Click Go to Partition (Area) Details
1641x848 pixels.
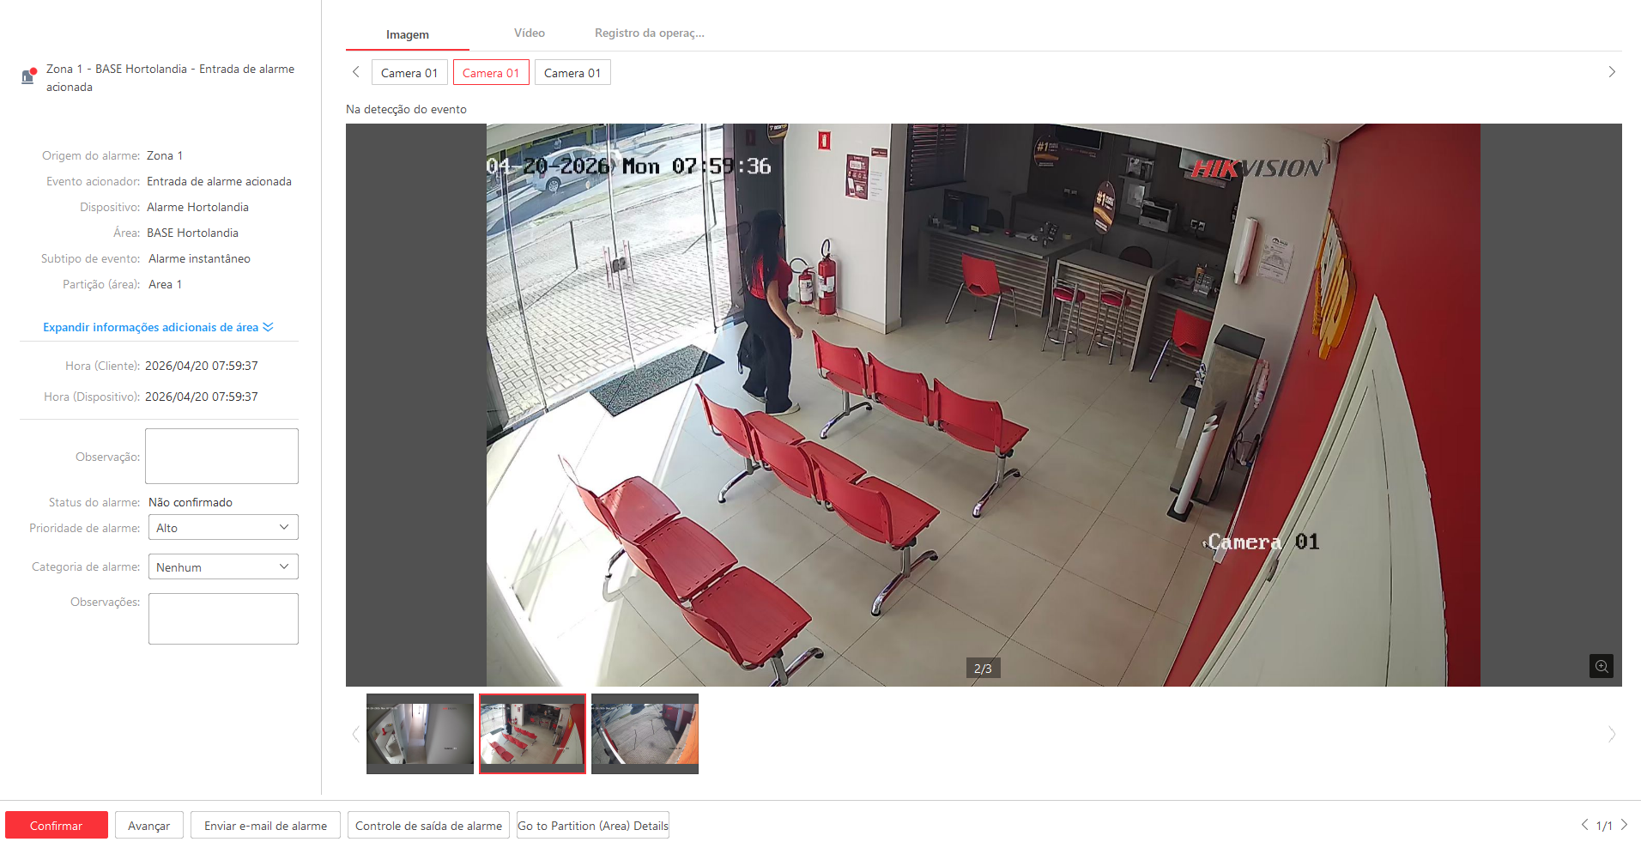point(592,826)
